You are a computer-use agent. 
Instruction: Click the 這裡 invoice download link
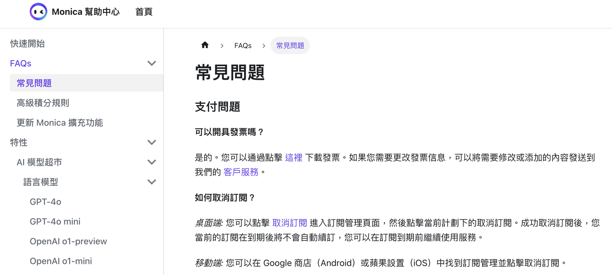pyautogui.click(x=294, y=158)
